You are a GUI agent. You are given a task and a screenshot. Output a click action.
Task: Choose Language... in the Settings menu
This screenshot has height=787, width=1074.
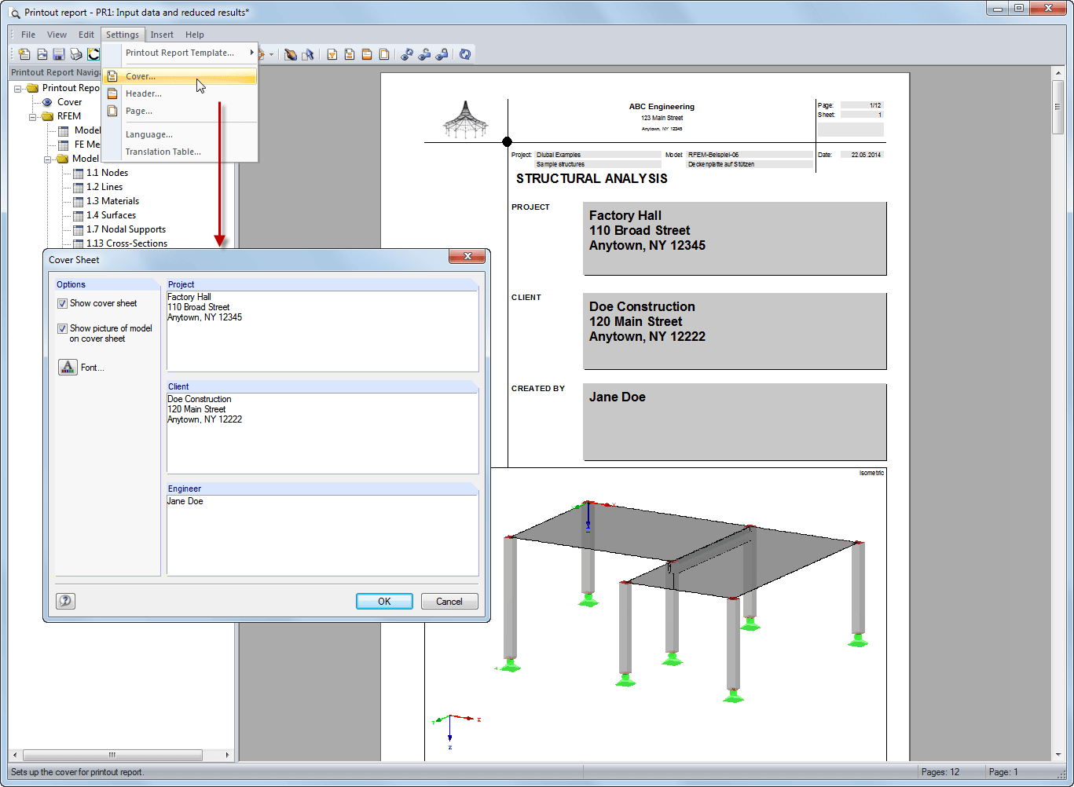180,134
